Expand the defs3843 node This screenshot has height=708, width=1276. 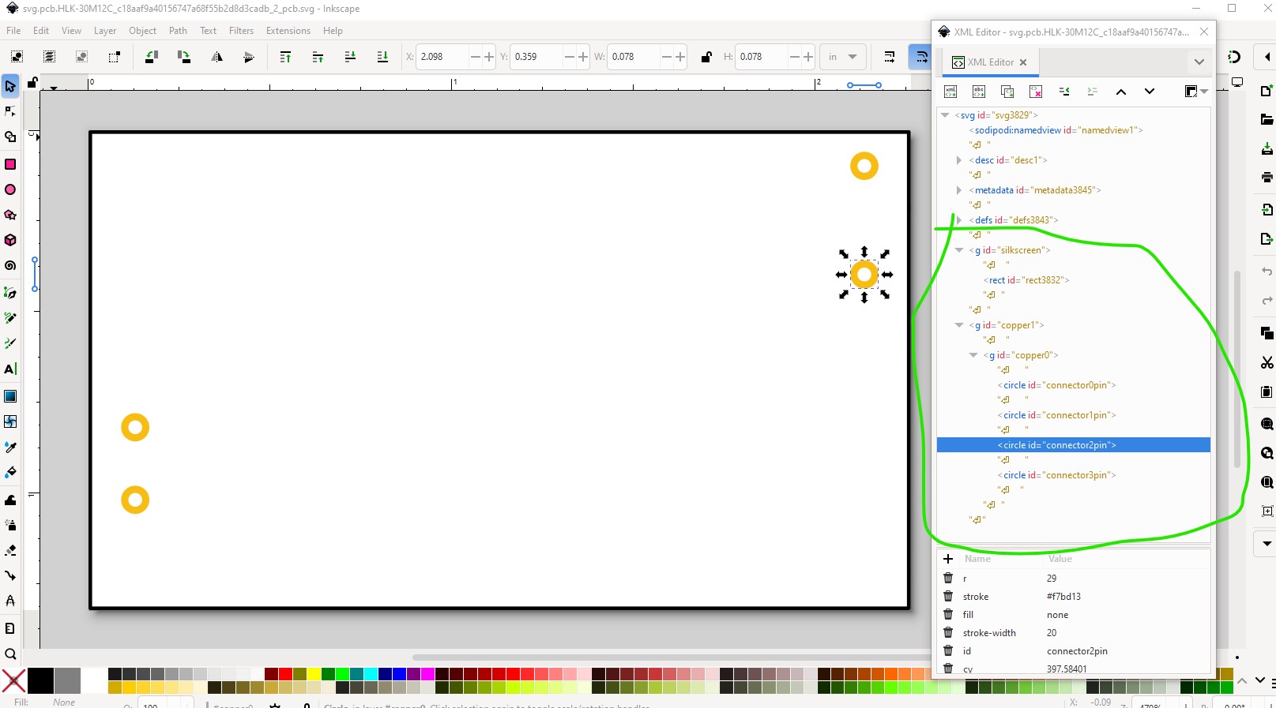coord(959,220)
